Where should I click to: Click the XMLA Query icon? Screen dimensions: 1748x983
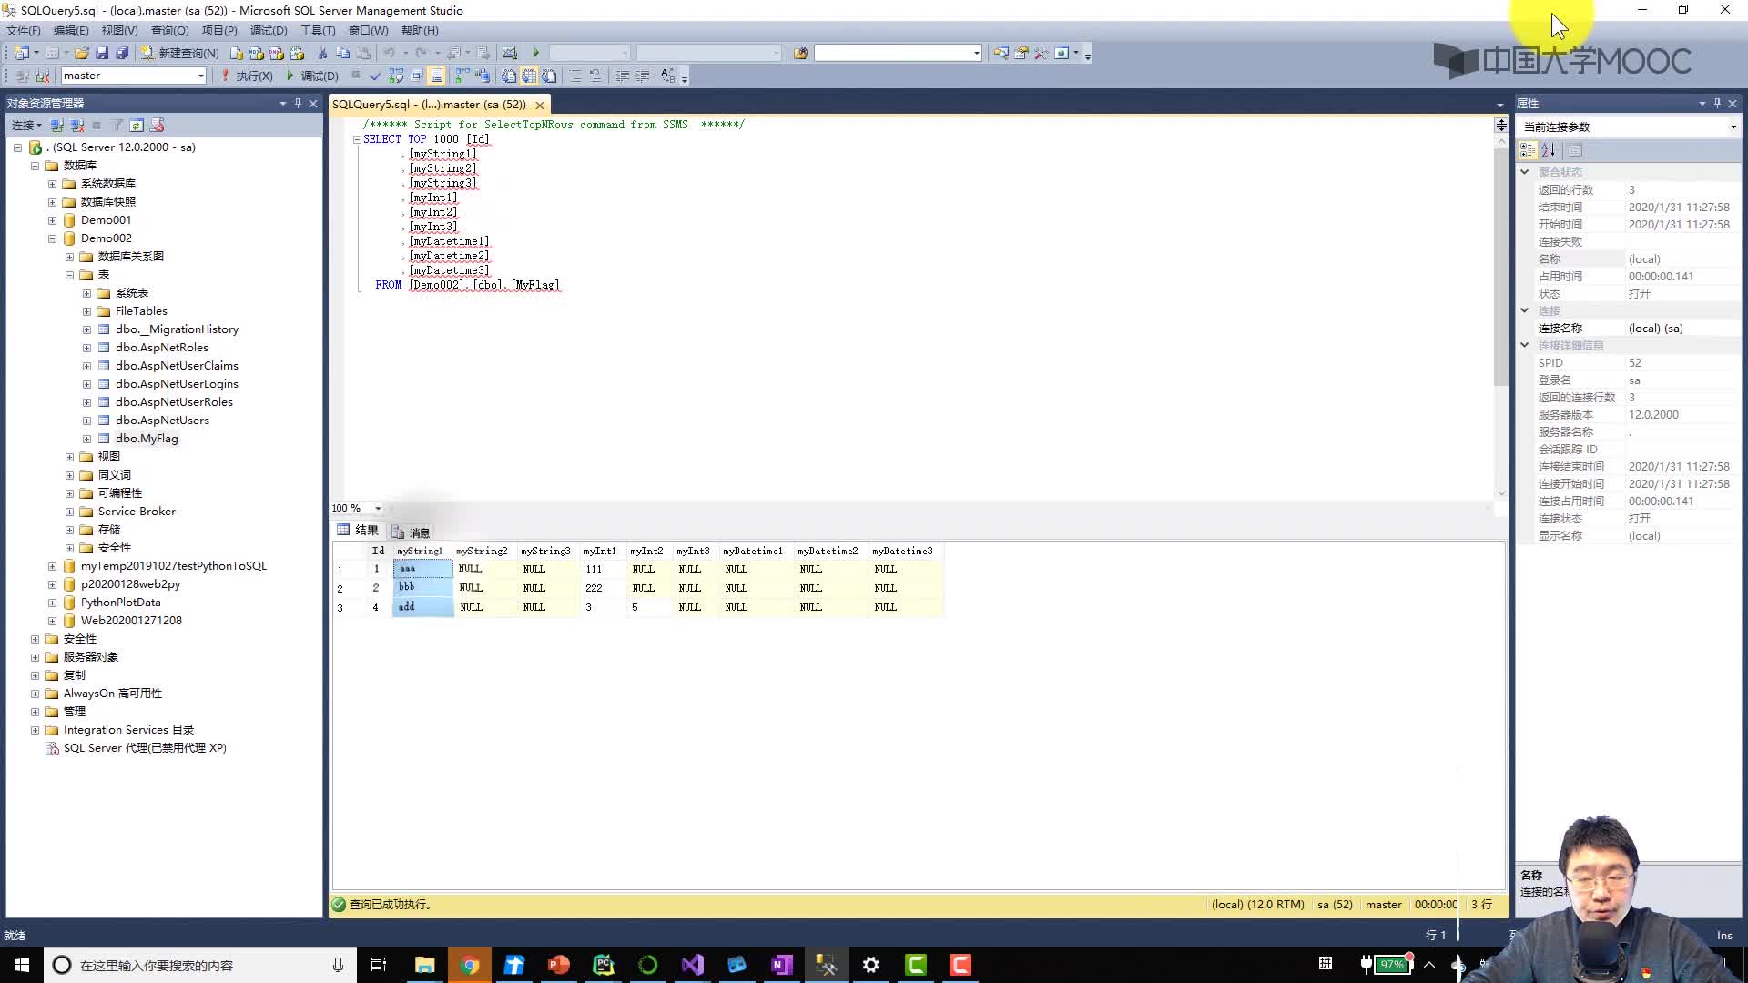(x=297, y=53)
